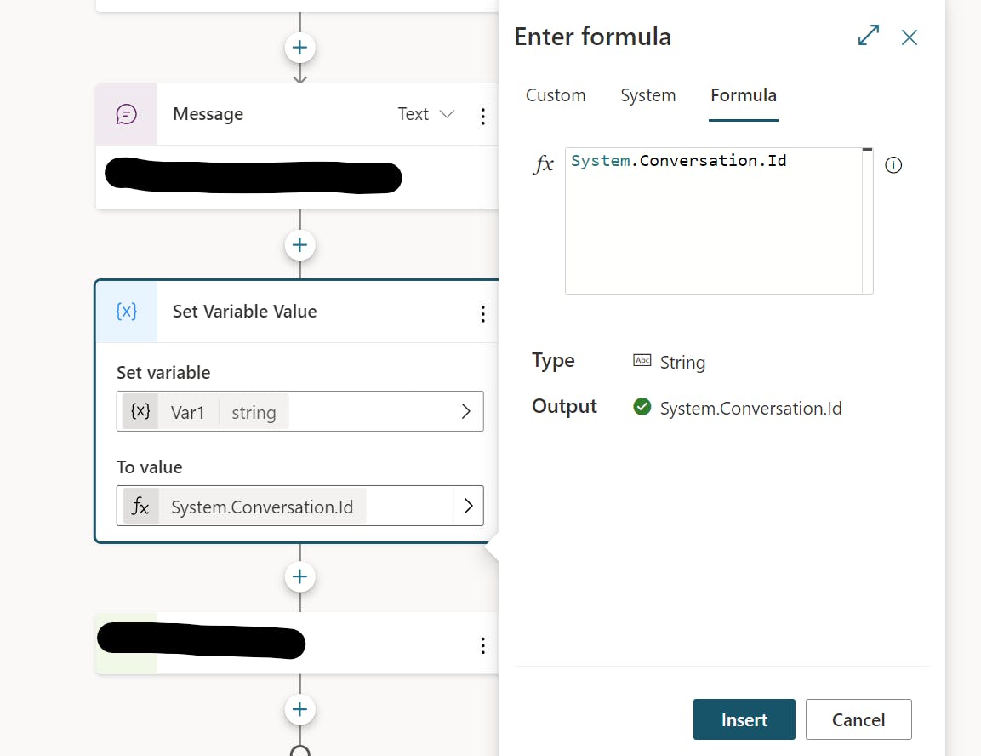
Task: Click the Message node chat bubble icon
Action: click(126, 114)
